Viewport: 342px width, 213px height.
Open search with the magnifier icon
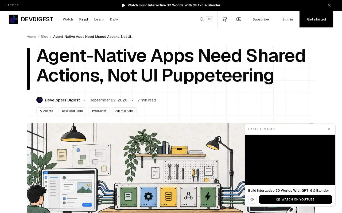pos(202,19)
